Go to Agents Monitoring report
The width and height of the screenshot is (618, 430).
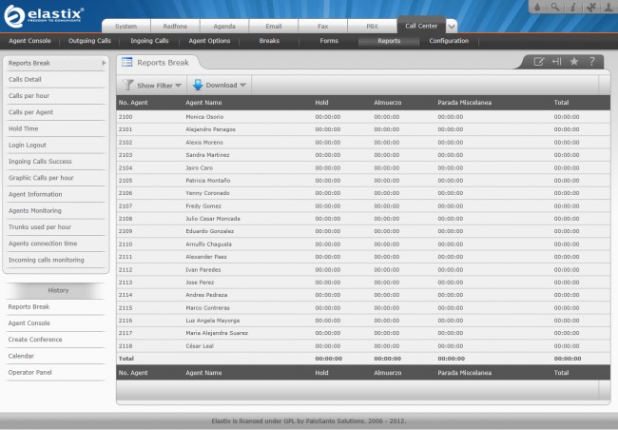point(34,210)
